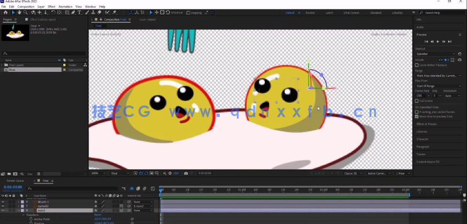Image resolution: width=467 pixels, height=224 pixels.
Task: Open the Composition menu
Action: [26, 7]
